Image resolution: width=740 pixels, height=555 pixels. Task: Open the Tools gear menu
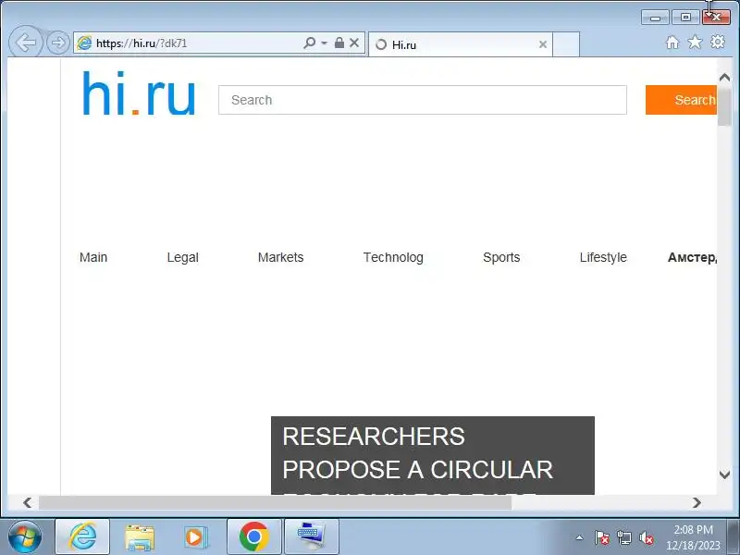[718, 42]
